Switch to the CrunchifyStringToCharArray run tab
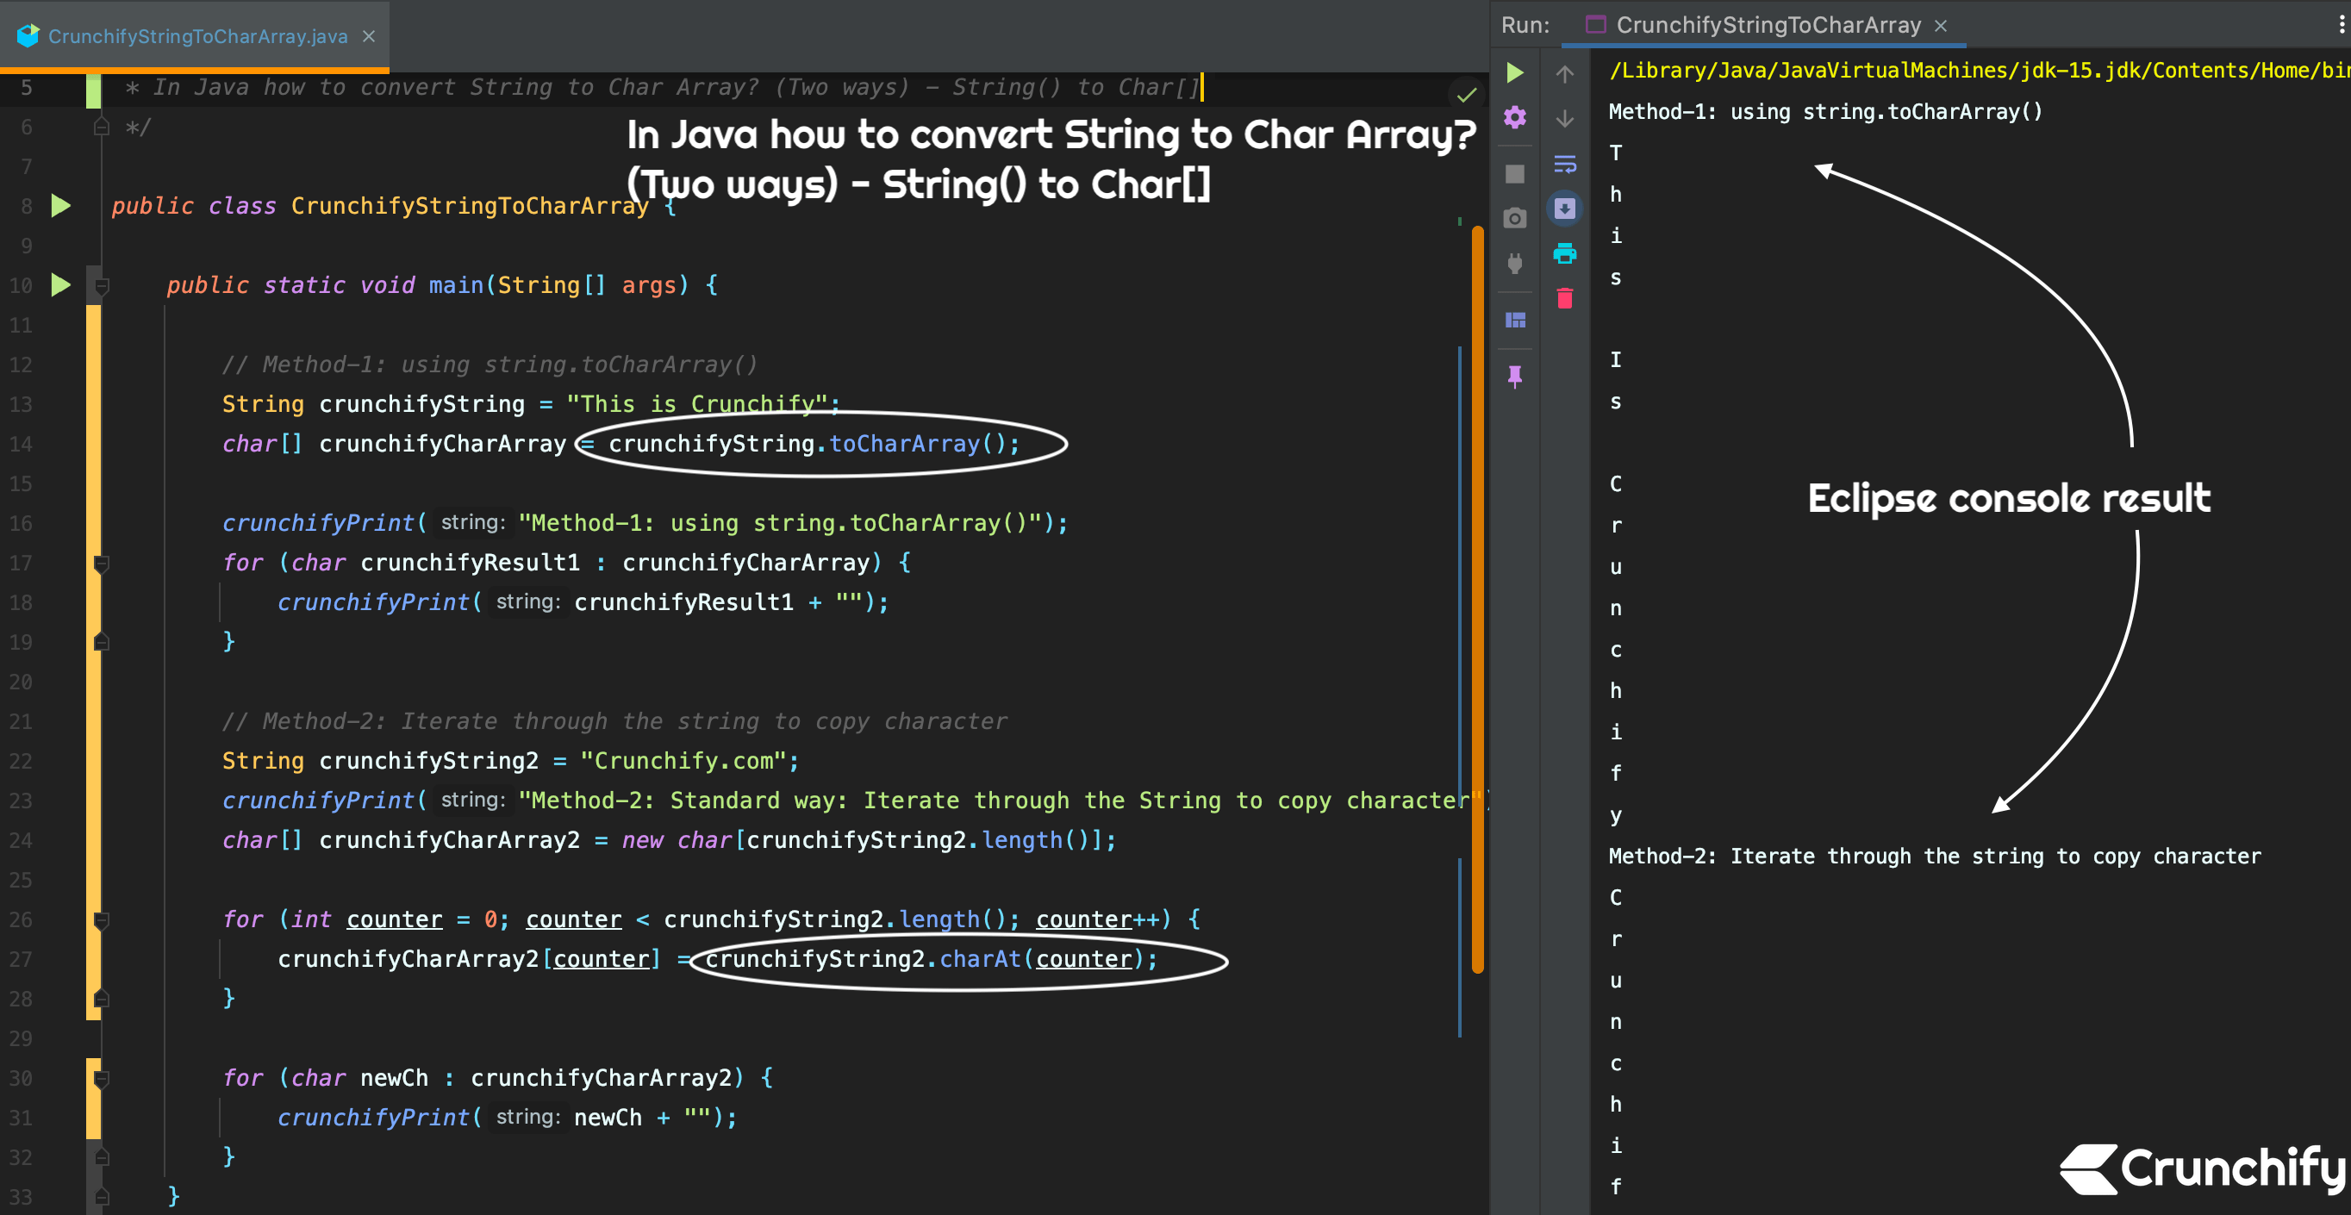 [1762, 26]
